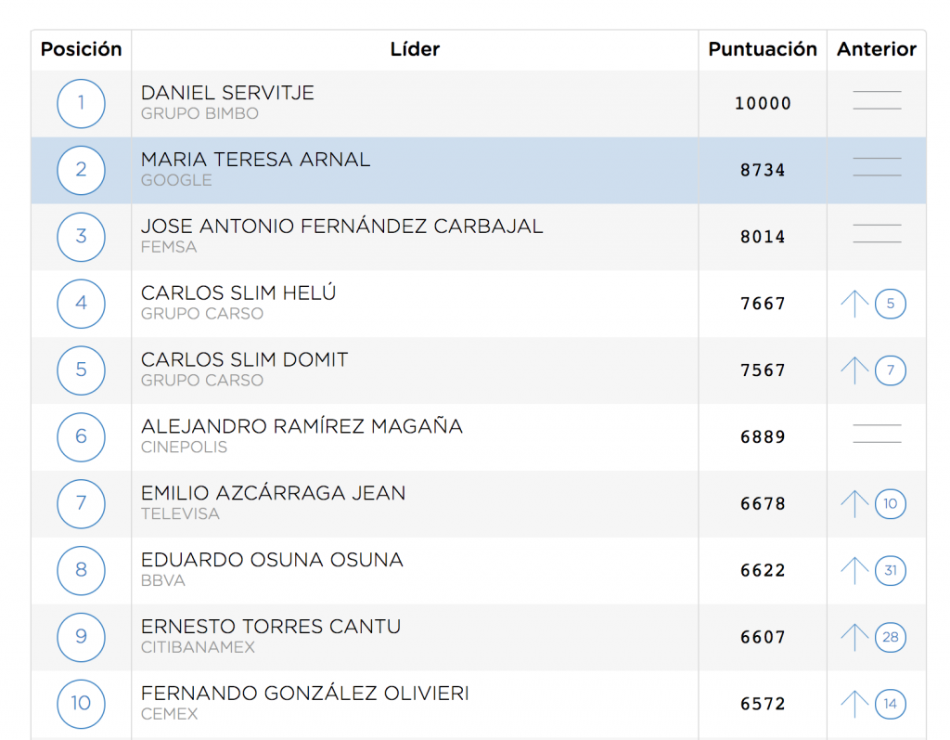Image resolution: width=950 pixels, height=740 pixels.
Task: Click up arrow in Fernando González Olivieri row
Action: click(x=854, y=704)
